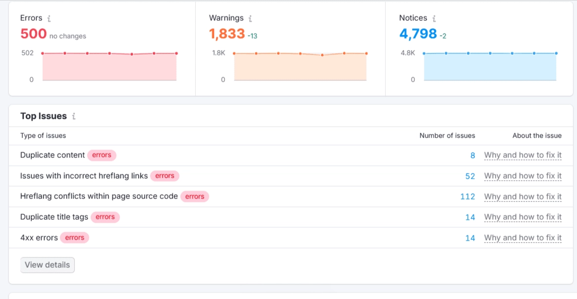Screen dimensions: 577x299
Task: Open the 1,833 warnings total
Action: coord(227,34)
